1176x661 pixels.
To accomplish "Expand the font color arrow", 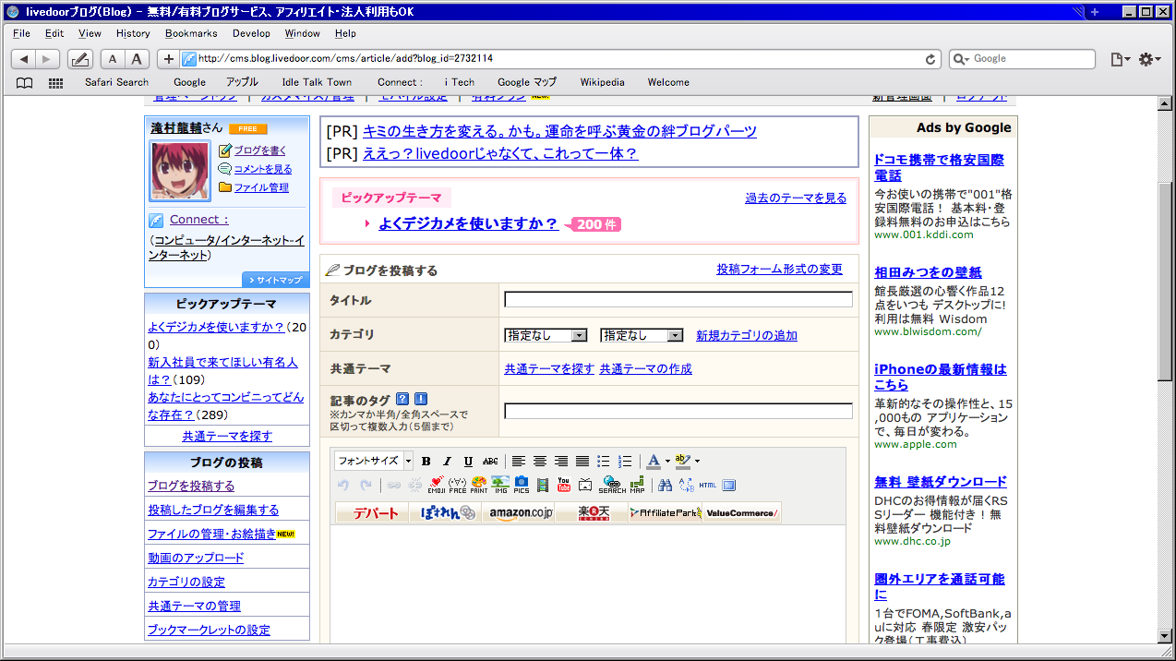I will (667, 461).
